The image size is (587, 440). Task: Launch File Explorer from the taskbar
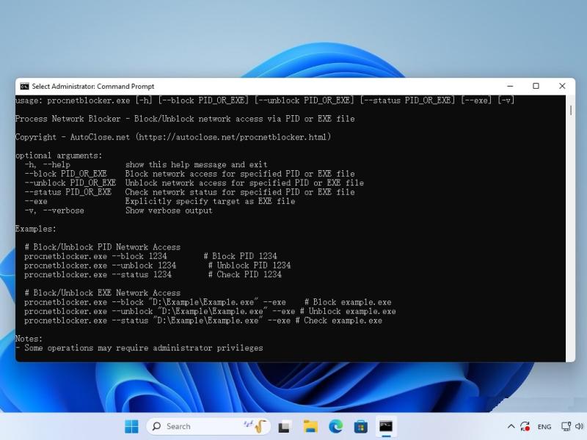(x=310, y=427)
